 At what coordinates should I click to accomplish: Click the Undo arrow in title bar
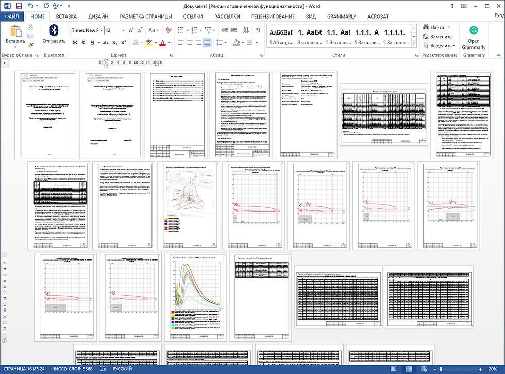coord(30,6)
